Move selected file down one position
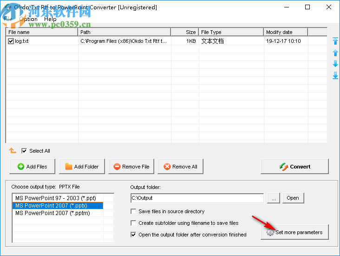 (x=335, y=64)
